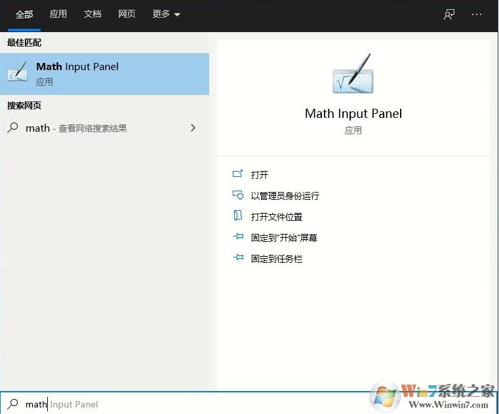Click the 最佳匹配 heading
The height and width of the screenshot is (414, 499).
[x=24, y=43]
